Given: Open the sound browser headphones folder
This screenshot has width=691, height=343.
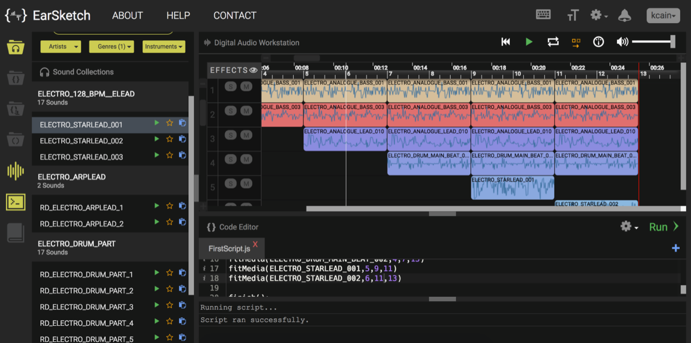Looking at the screenshot, I should (16, 47).
